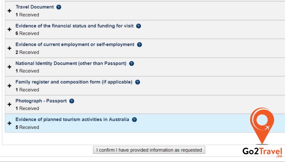Show help for planned tourism activities
Screen dimensions: 285x162
(x=134, y=119)
